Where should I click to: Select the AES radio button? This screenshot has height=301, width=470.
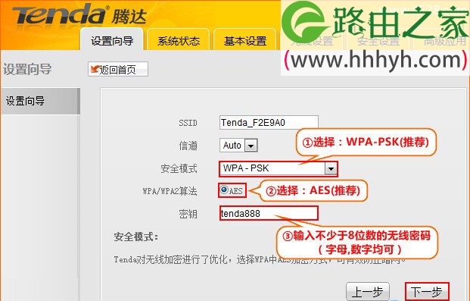pyautogui.click(x=224, y=190)
